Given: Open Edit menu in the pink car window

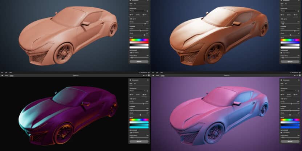Looking at the screenshot, I should click(x=157, y=73).
